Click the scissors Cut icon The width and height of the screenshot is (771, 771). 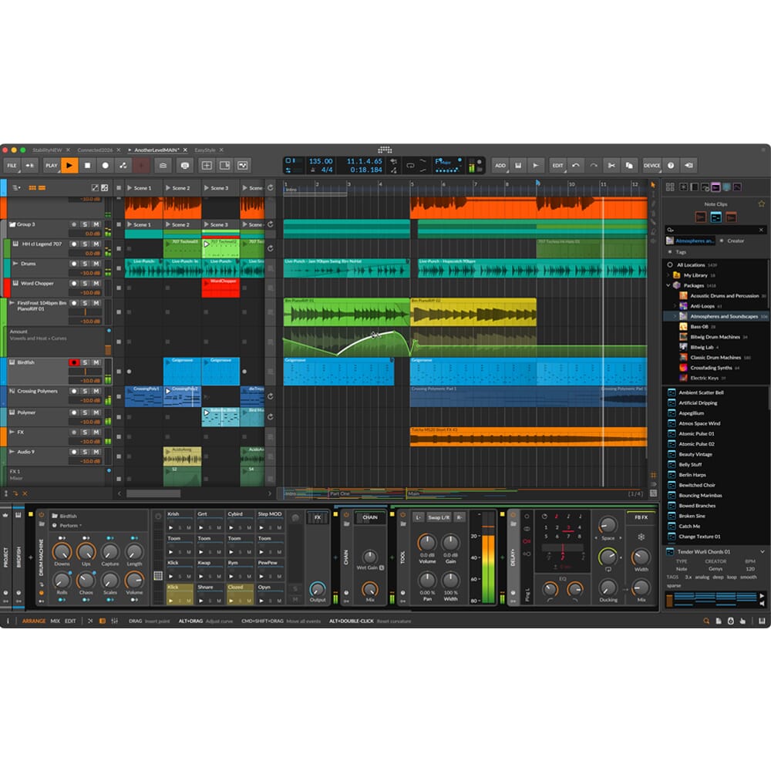point(611,165)
